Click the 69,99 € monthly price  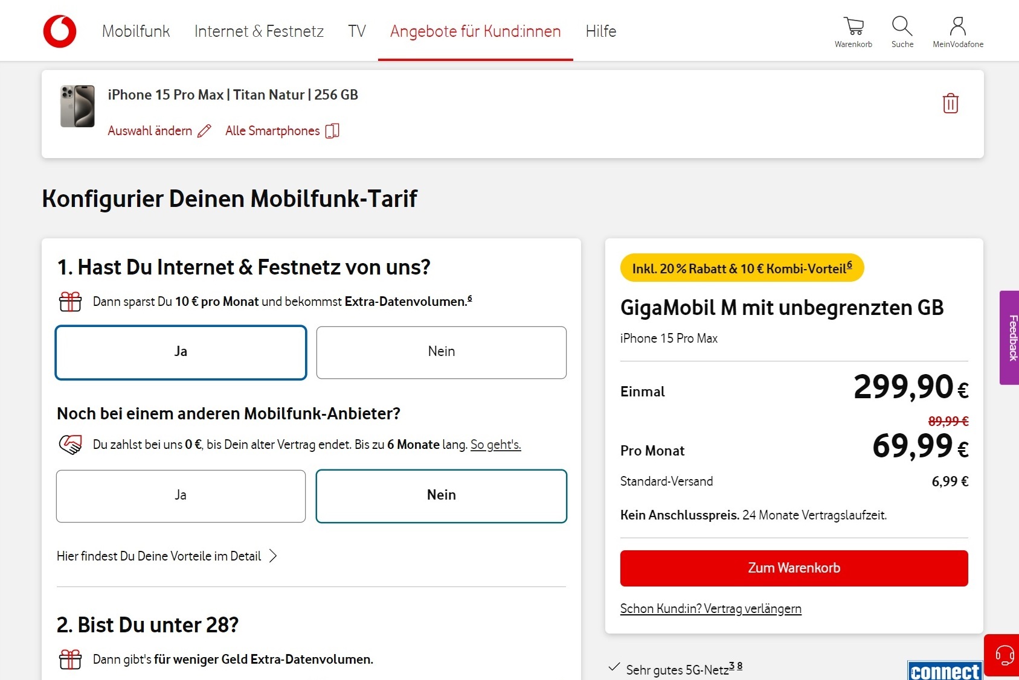tap(921, 446)
